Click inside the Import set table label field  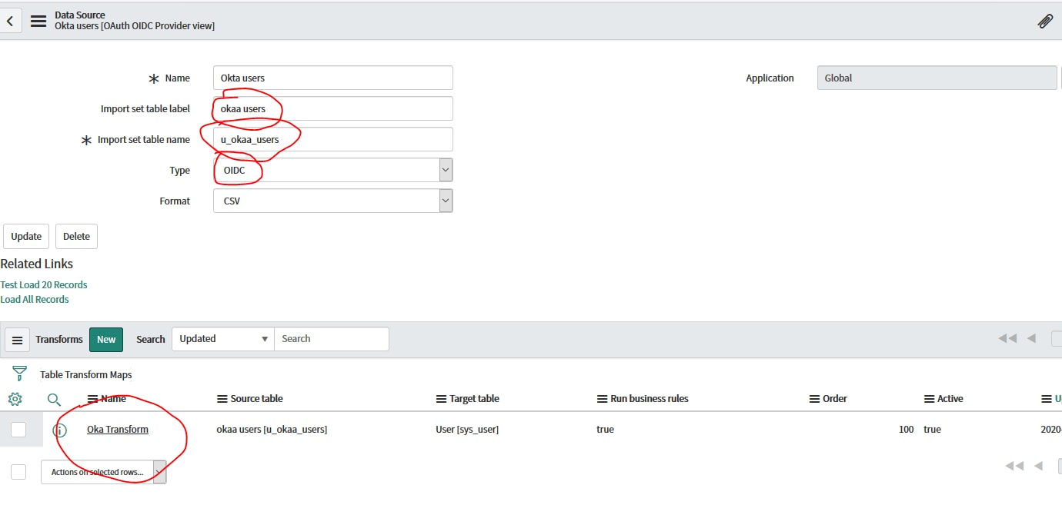(332, 108)
